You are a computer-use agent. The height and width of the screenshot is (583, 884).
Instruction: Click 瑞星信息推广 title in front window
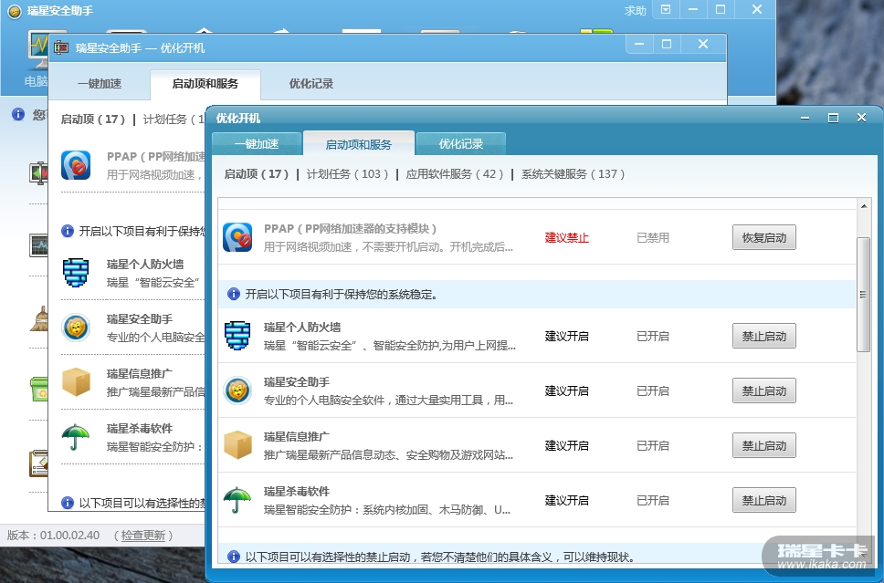[297, 436]
